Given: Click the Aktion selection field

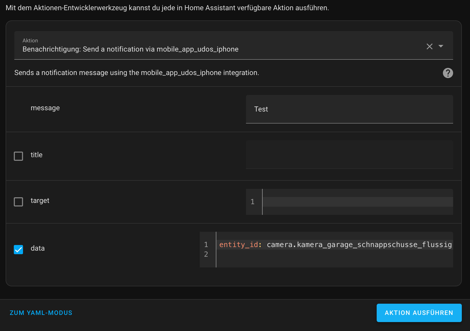Looking at the screenshot, I should [x=233, y=45].
